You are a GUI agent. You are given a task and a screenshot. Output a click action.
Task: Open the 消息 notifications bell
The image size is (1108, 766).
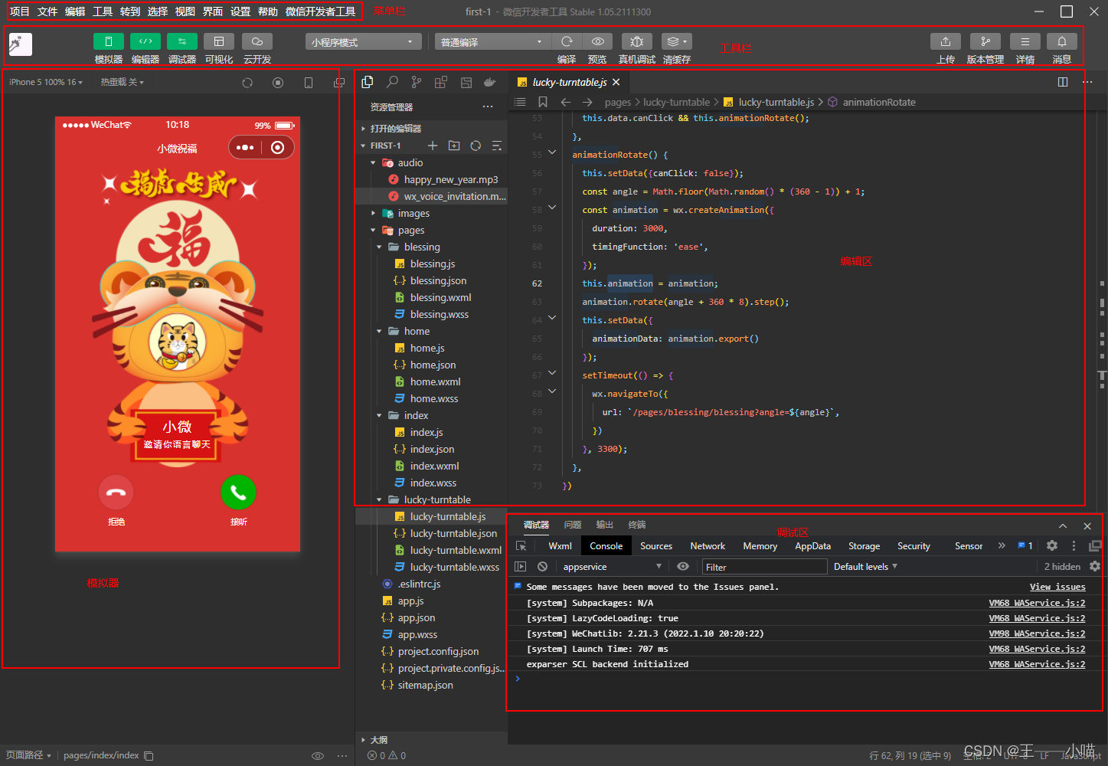pos(1062,41)
